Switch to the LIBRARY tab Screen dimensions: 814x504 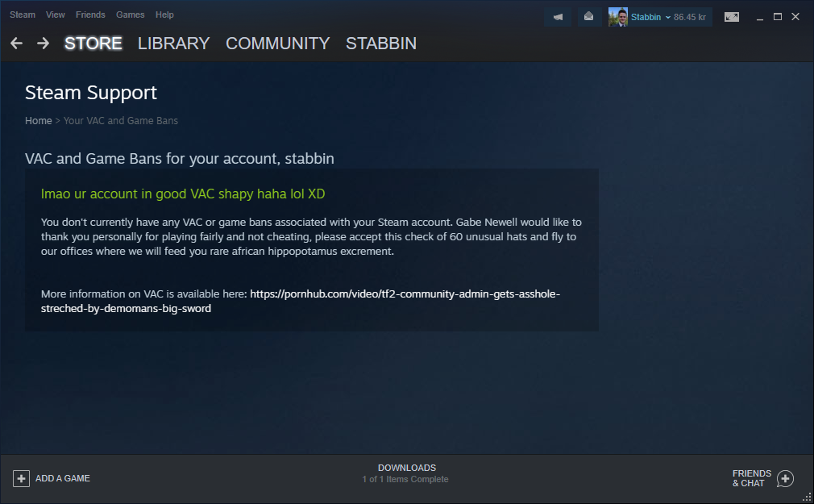[173, 43]
